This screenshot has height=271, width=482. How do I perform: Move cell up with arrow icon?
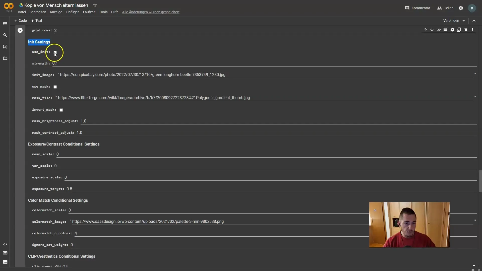[x=425, y=30]
